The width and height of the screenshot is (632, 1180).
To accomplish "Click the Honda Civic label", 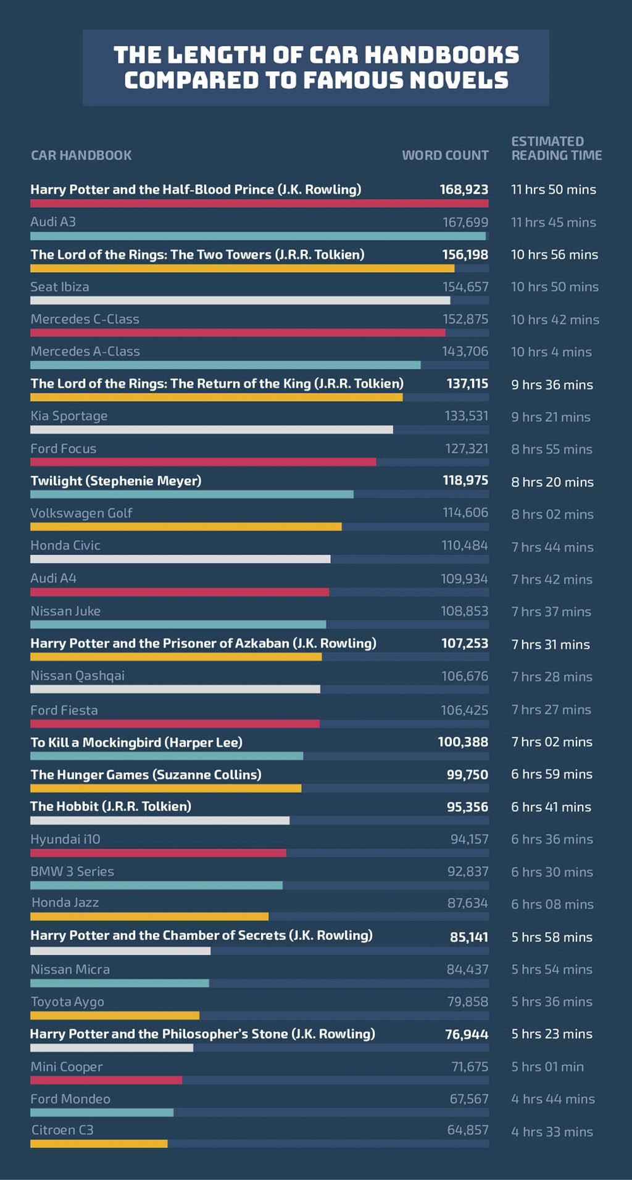I will (65, 546).
